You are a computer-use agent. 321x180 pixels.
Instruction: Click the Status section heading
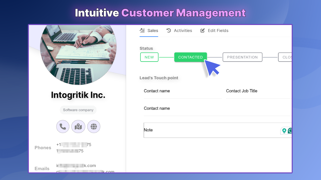click(x=146, y=48)
